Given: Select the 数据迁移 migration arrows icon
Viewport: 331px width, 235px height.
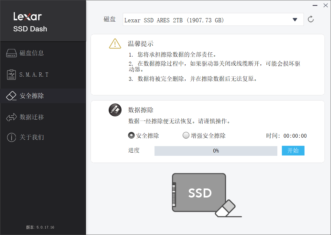Looking at the screenshot, I should (11, 117).
